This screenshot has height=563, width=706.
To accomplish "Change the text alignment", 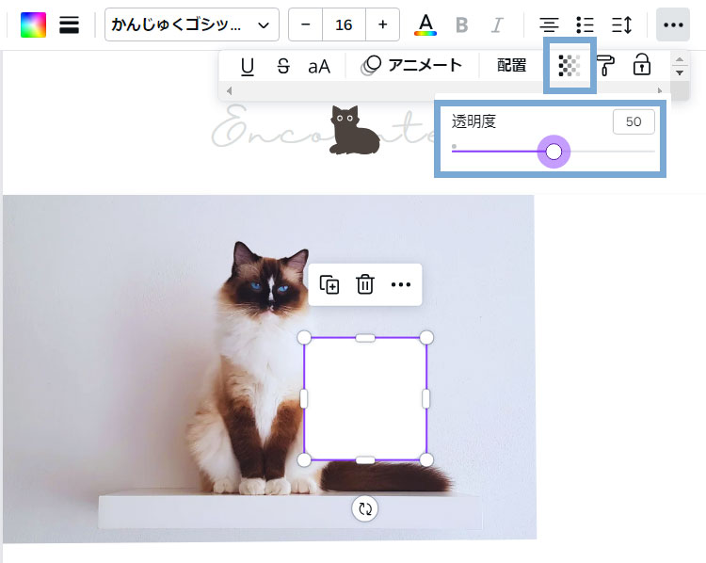I will click(549, 24).
